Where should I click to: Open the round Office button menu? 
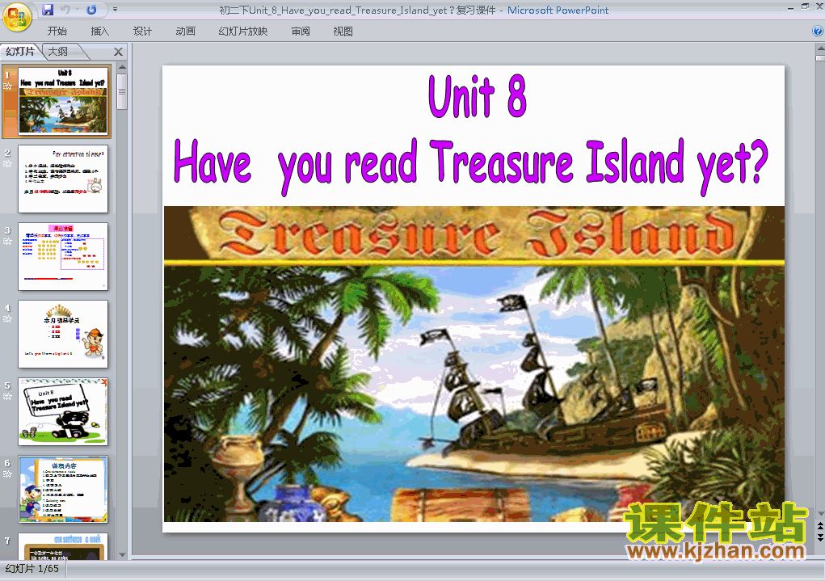point(17,17)
